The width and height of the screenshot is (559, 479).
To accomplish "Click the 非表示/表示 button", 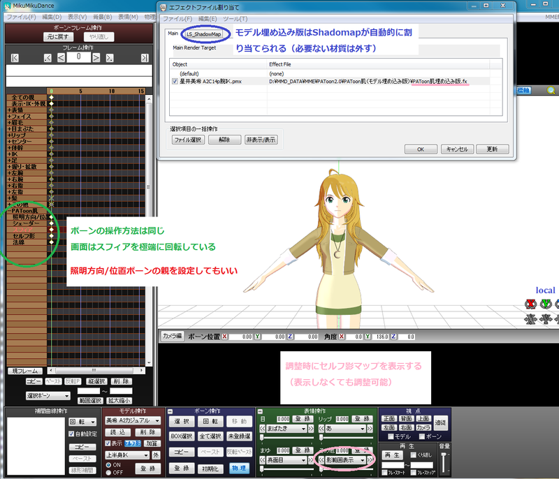I will 261,140.
